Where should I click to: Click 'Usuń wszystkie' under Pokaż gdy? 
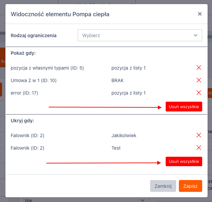(184, 106)
